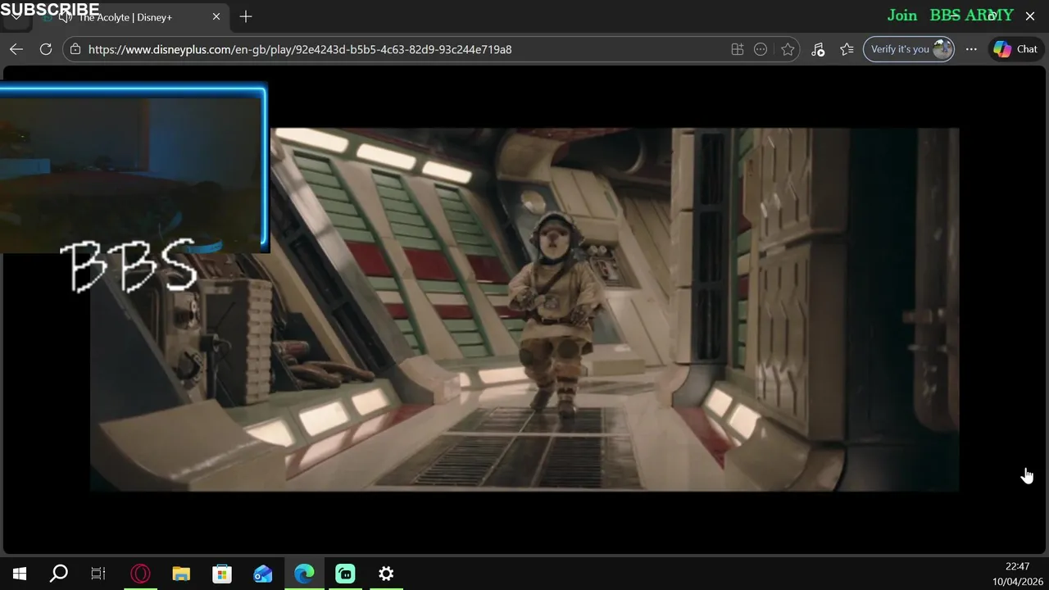
Task: Open Microsoft Store from the taskbar
Action: coord(222,574)
